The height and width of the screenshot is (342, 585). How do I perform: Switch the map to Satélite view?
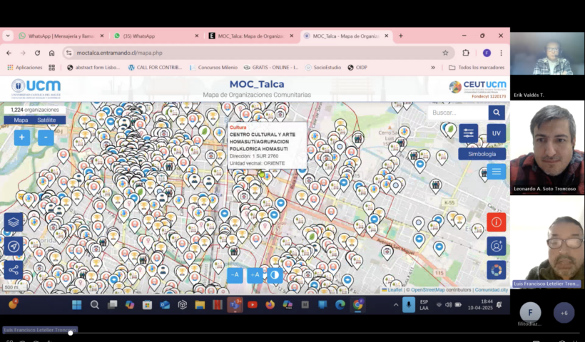click(46, 120)
